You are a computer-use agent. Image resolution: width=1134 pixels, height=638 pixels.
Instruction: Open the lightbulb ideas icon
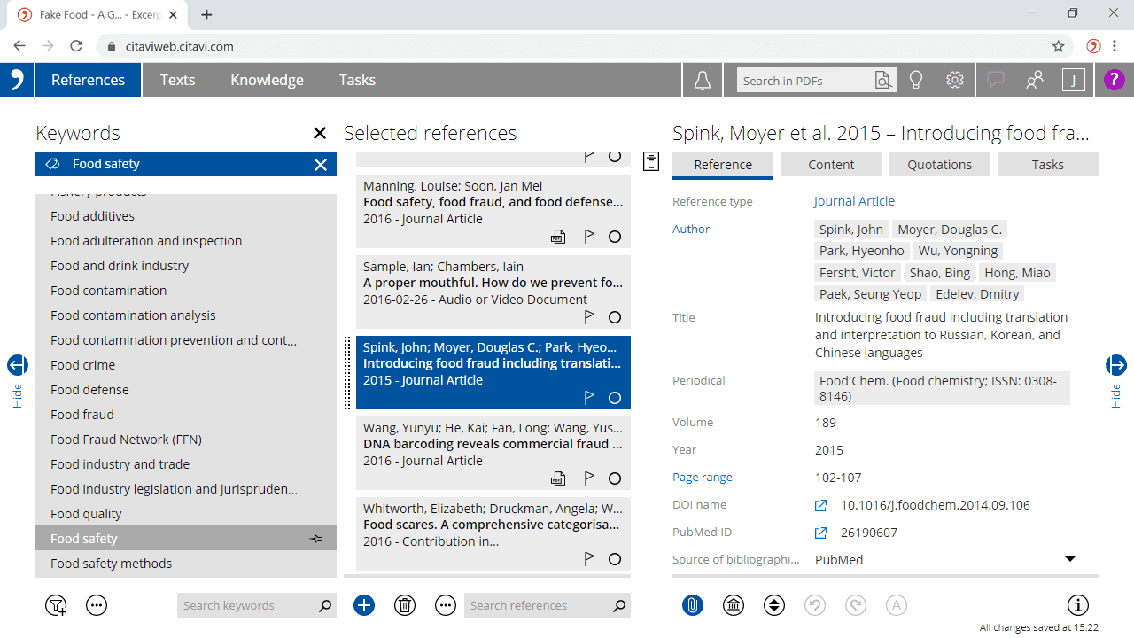click(916, 81)
